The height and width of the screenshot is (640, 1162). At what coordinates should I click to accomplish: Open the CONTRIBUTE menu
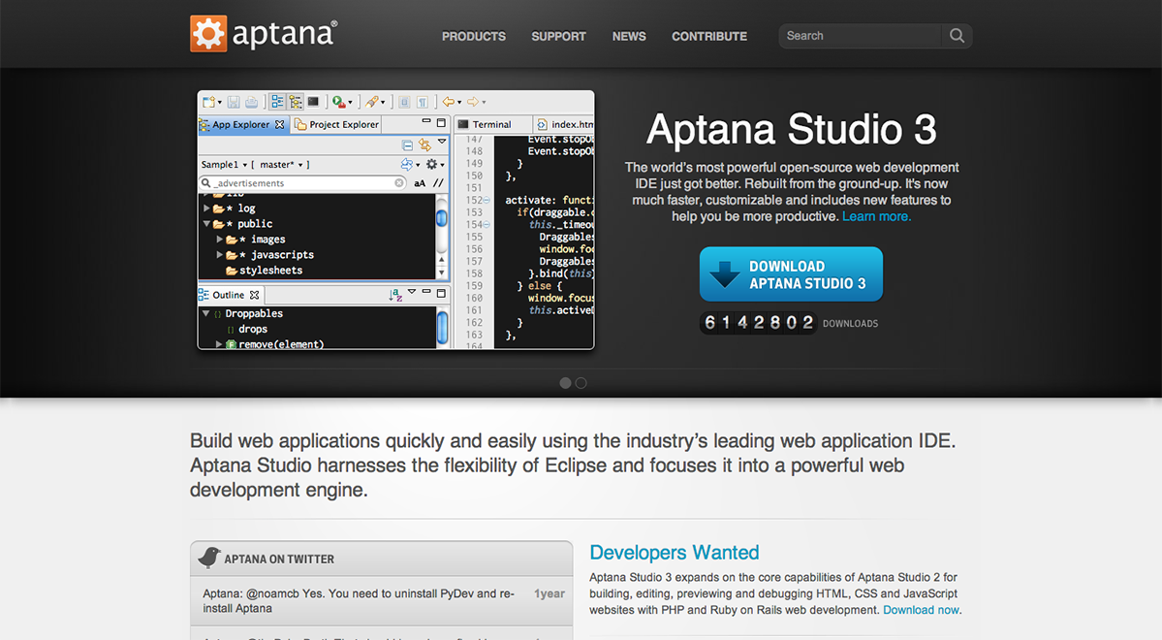click(x=709, y=36)
